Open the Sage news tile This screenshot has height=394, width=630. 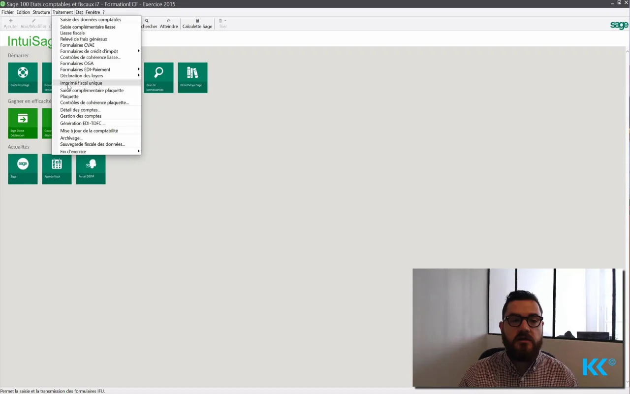pos(23,169)
